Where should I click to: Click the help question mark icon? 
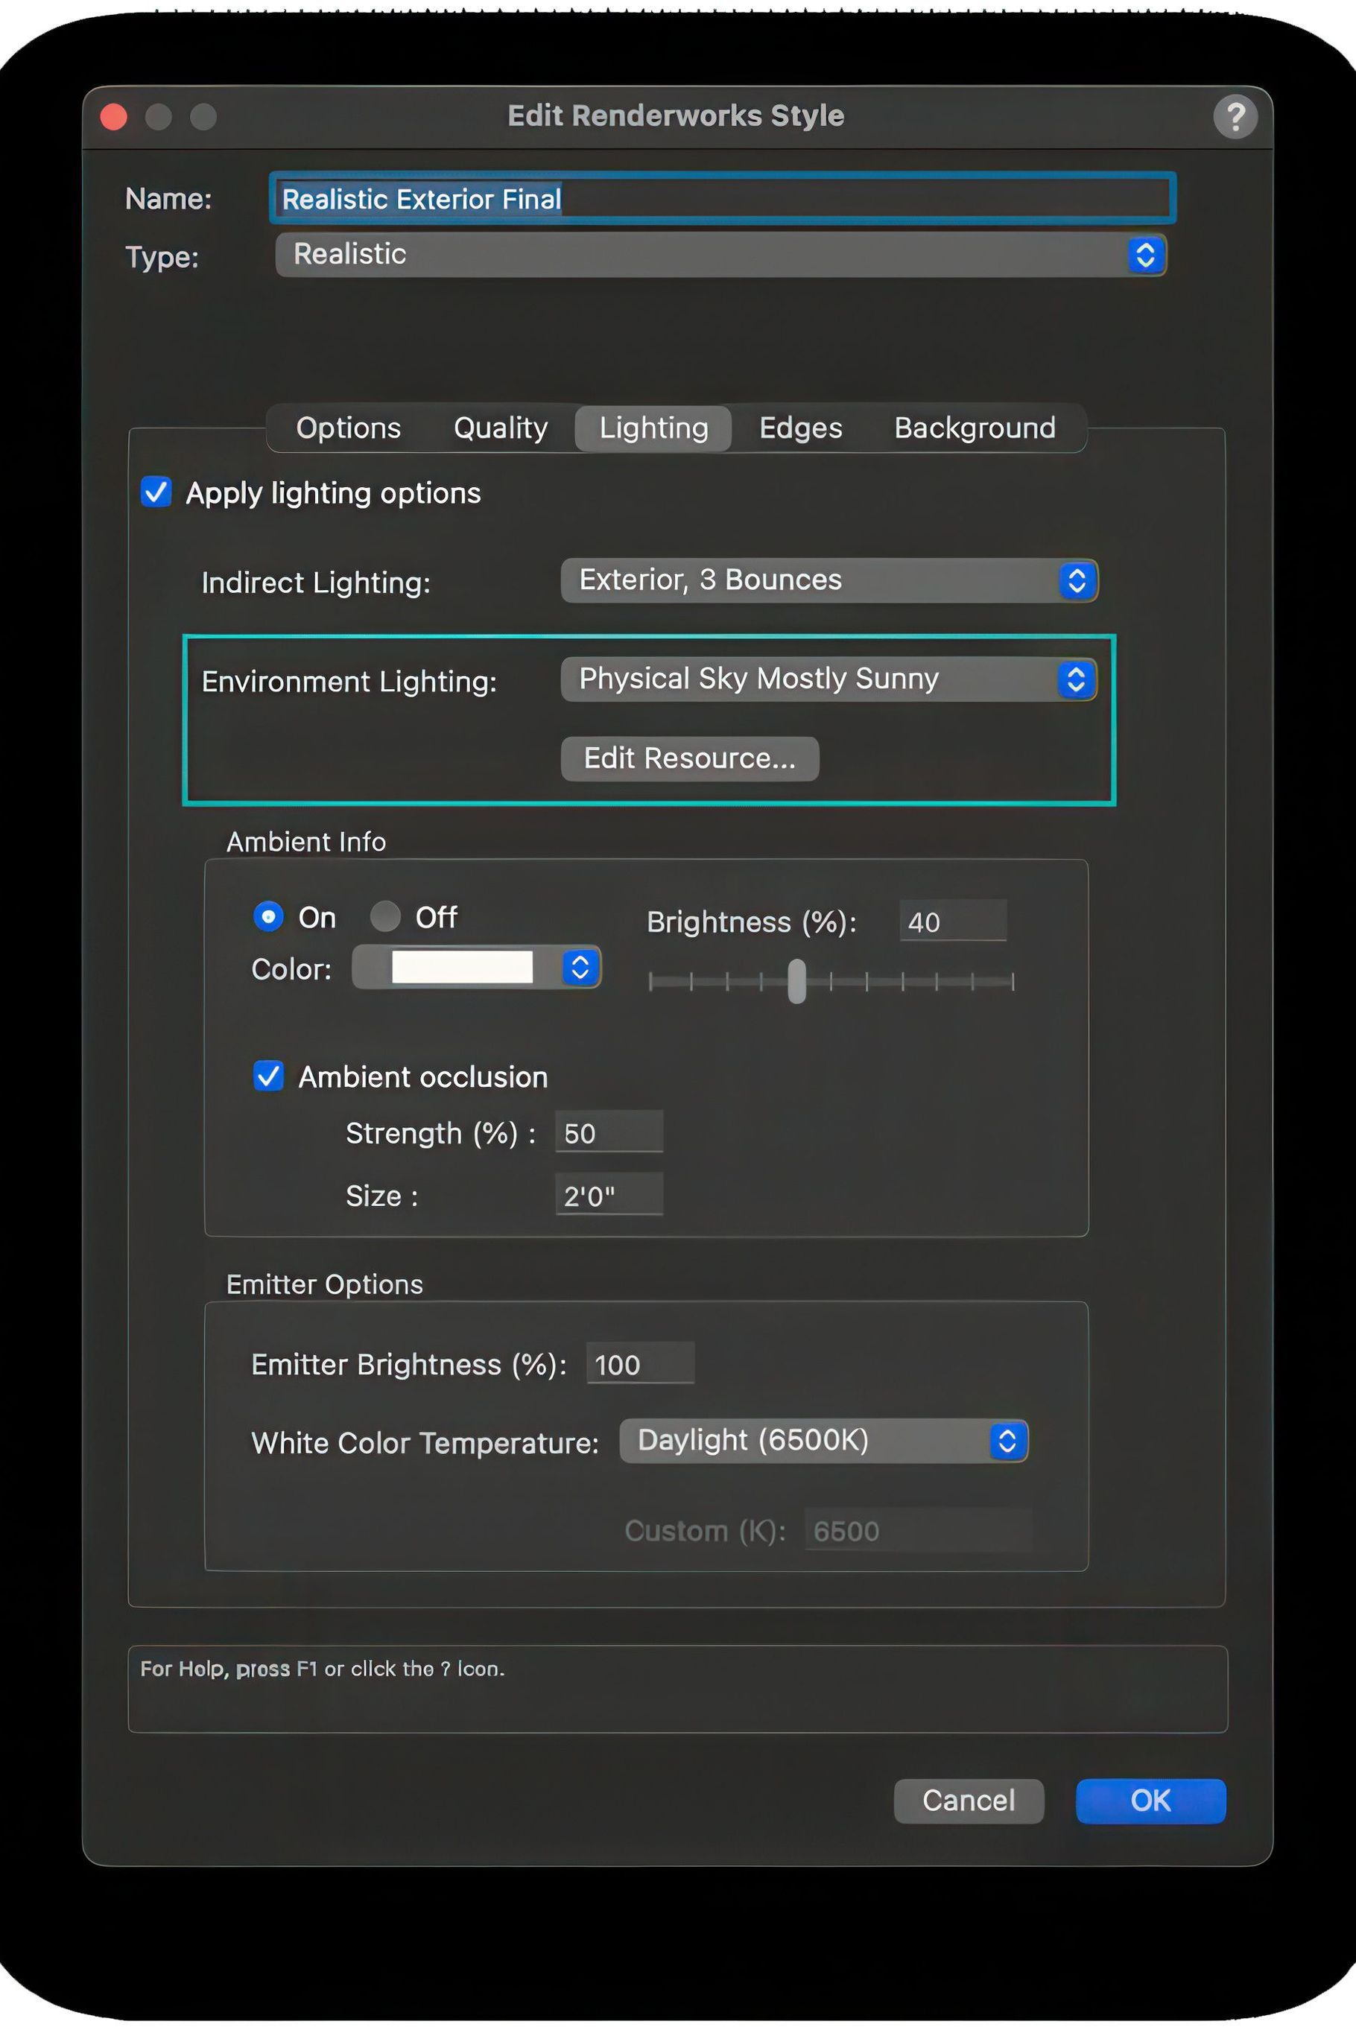1235,117
